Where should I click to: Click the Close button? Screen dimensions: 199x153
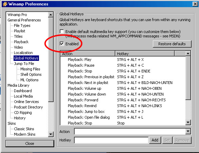tap(30, 143)
